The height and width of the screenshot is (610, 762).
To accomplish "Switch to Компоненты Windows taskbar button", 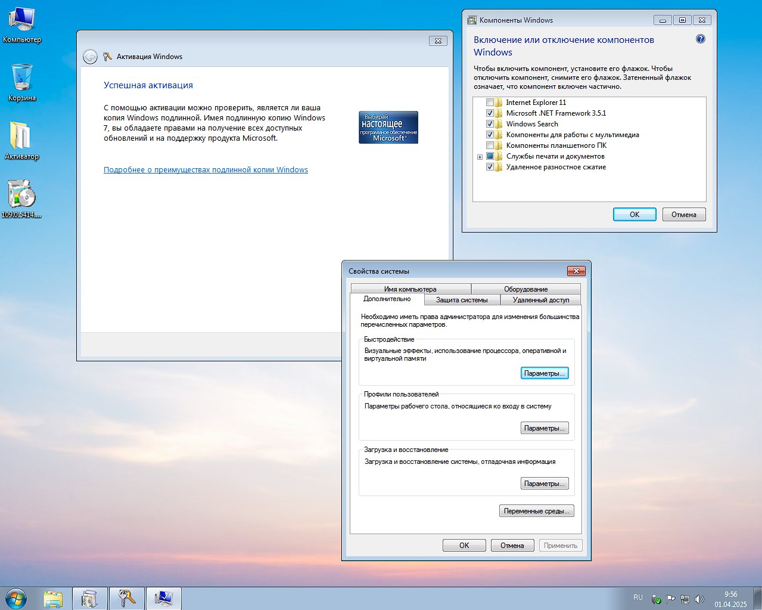I will coord(90,599).
